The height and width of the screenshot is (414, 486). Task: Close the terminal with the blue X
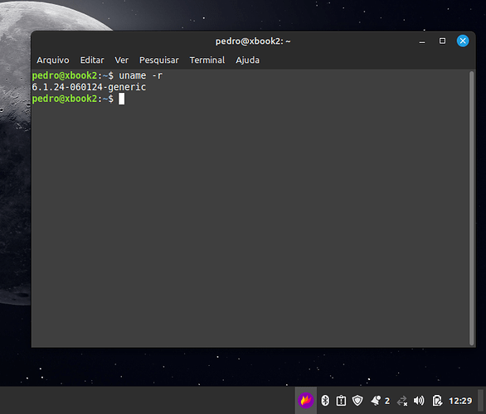463,41
